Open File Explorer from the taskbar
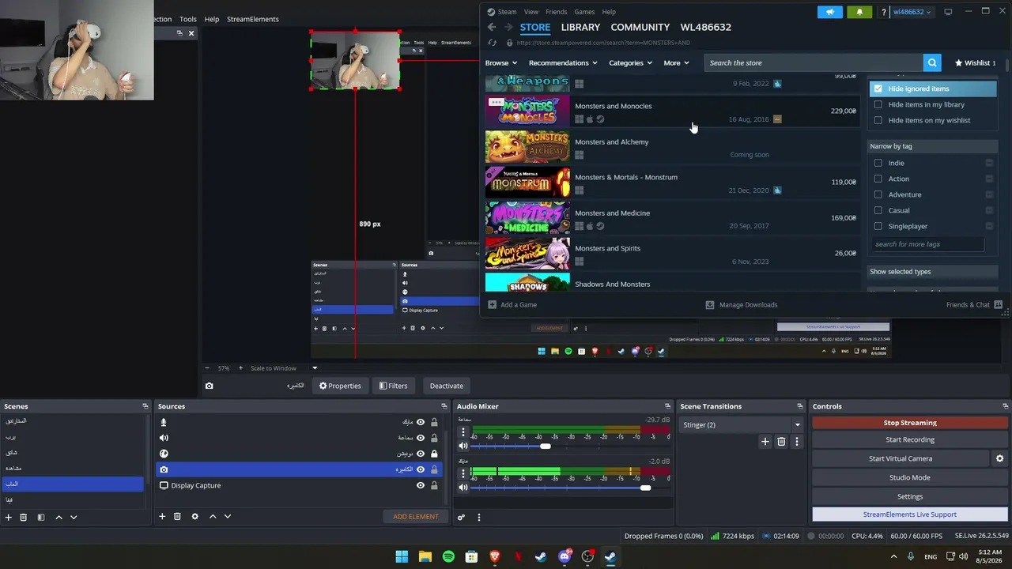Image resolution: width=1012 pixels, height=569 pixels. click(x=425, y=556)
